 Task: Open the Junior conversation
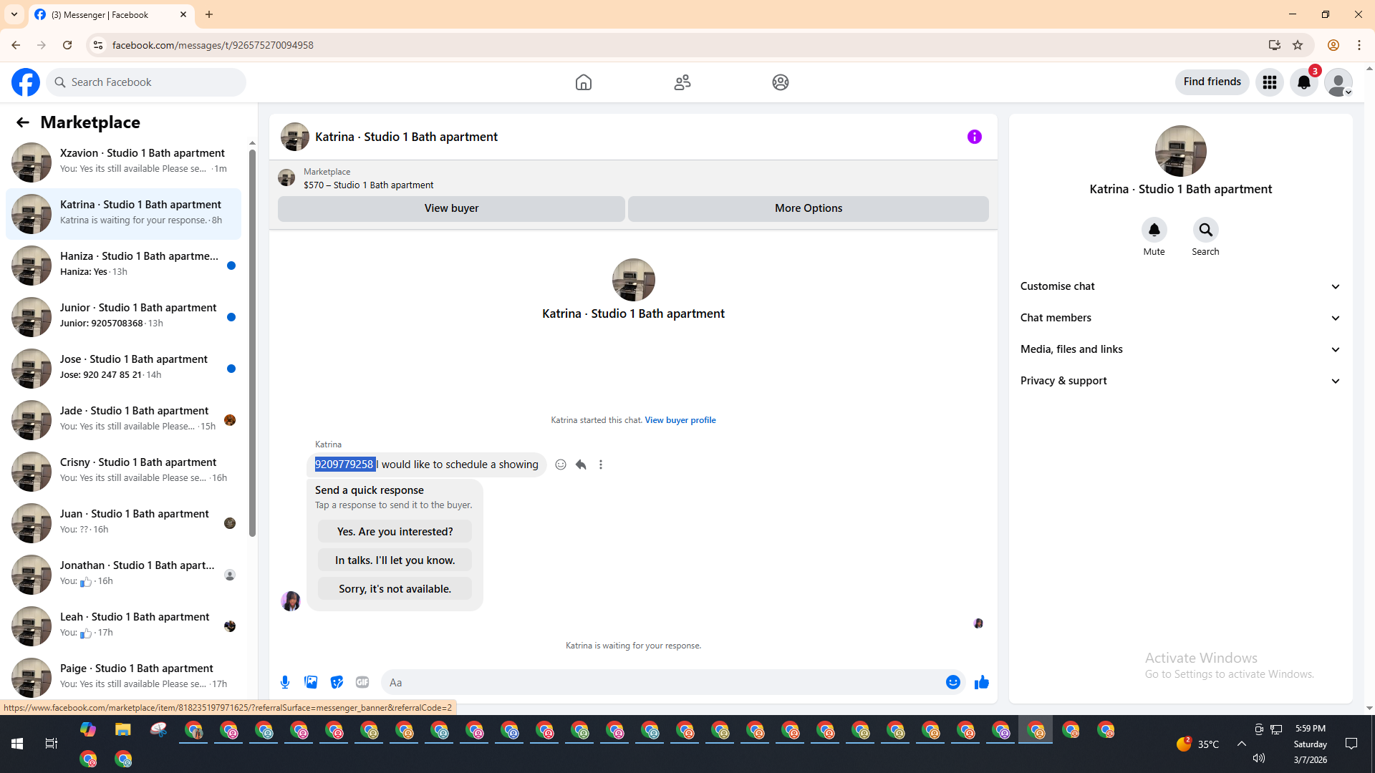click(123, 317)
